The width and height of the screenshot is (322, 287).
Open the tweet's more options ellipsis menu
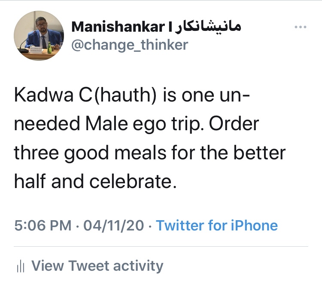coord(300,27)
